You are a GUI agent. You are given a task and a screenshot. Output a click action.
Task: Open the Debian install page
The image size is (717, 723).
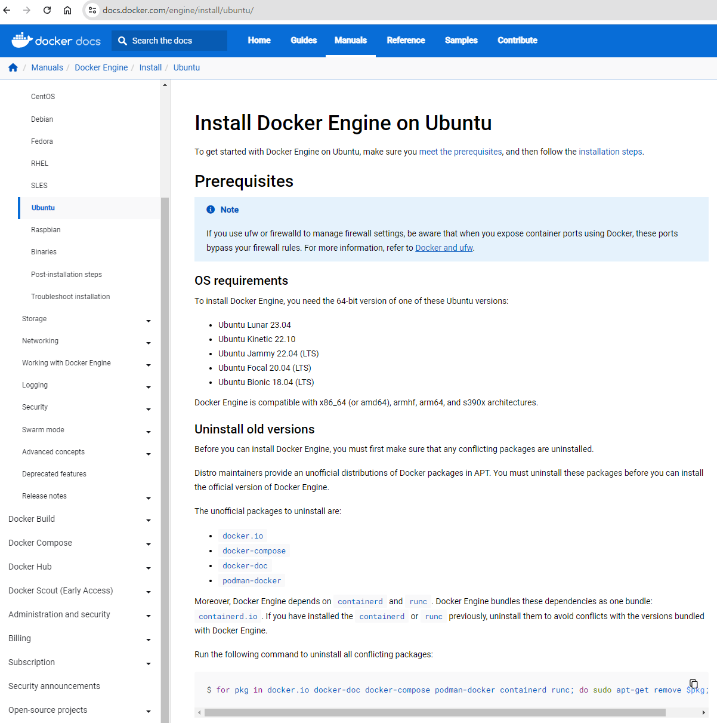pyautogui.click(x=42, y=119)
